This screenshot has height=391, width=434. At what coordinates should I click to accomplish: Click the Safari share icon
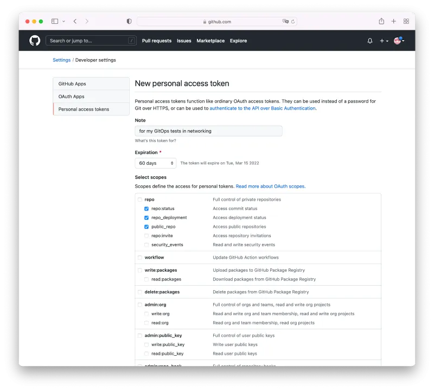[x=381, y=21]
